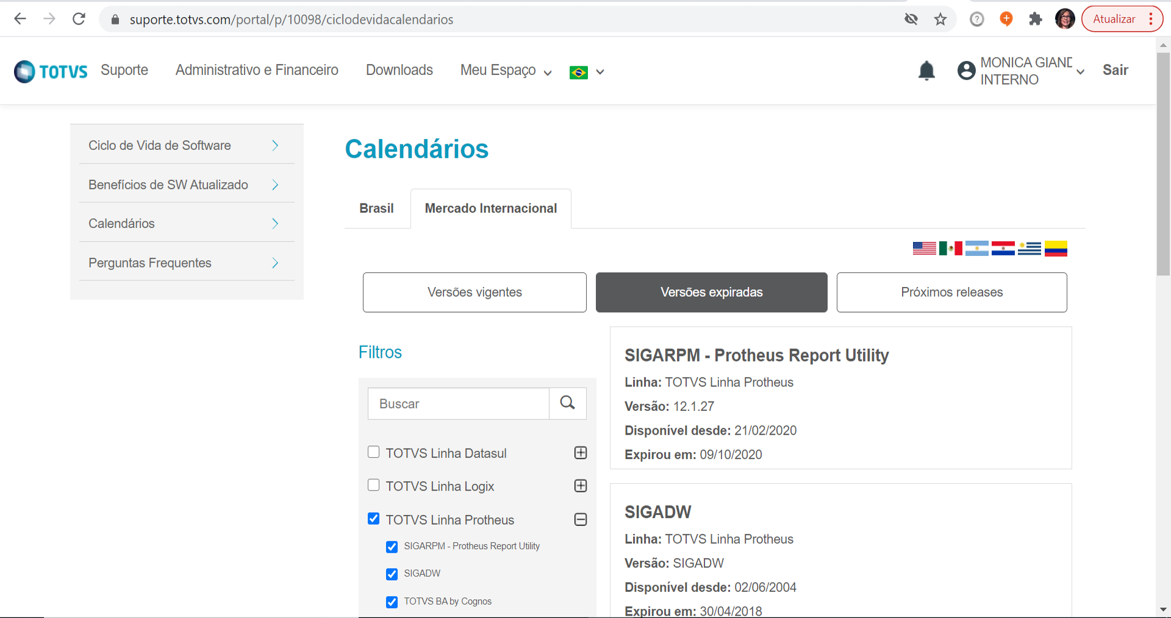The image size is (1171, 618).
Task: Click the gray question-mark extension icon
Action: click(x=976, y=19)
